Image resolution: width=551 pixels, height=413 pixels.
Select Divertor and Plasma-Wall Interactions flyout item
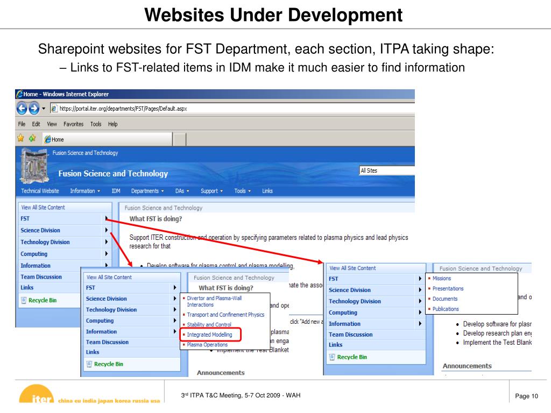coord(214,301)
